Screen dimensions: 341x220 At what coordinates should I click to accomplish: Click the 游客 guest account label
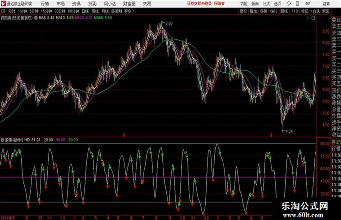(x=326, y=4)
